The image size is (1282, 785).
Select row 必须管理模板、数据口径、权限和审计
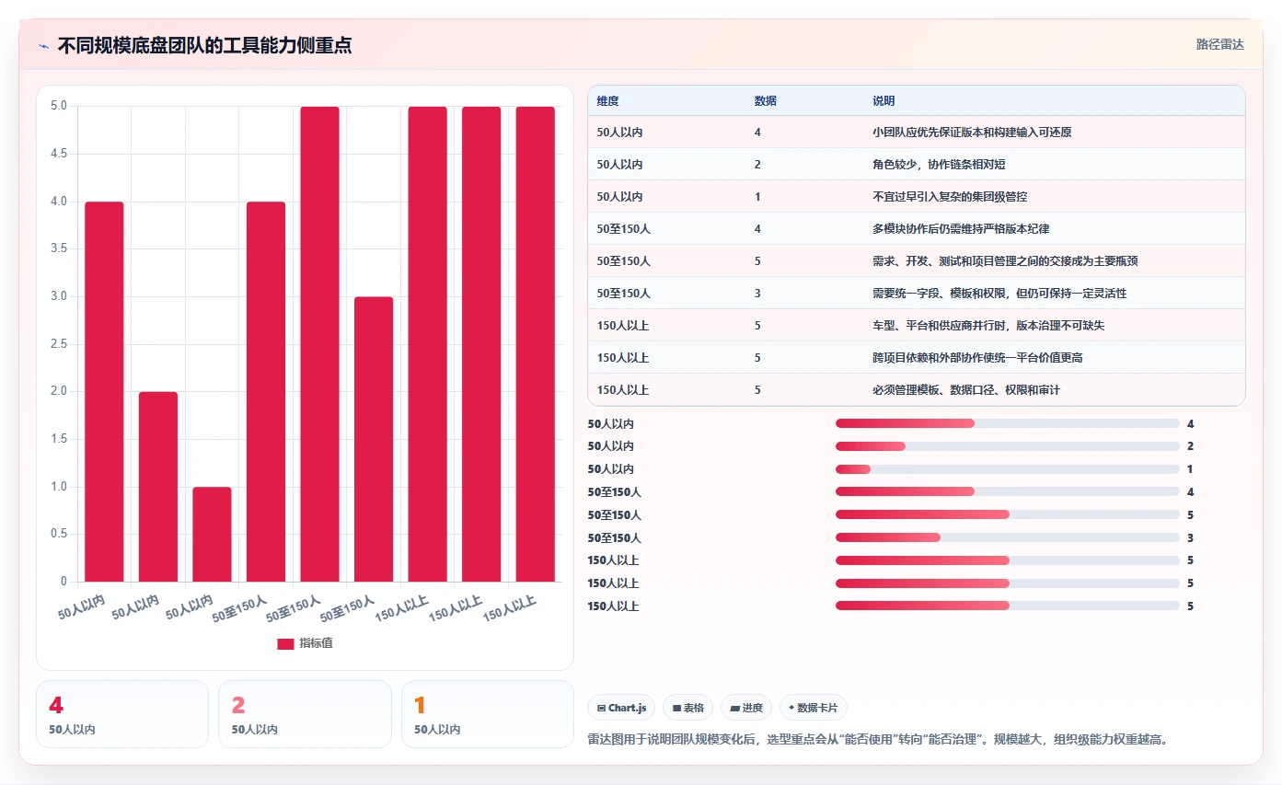coord(916,390)
